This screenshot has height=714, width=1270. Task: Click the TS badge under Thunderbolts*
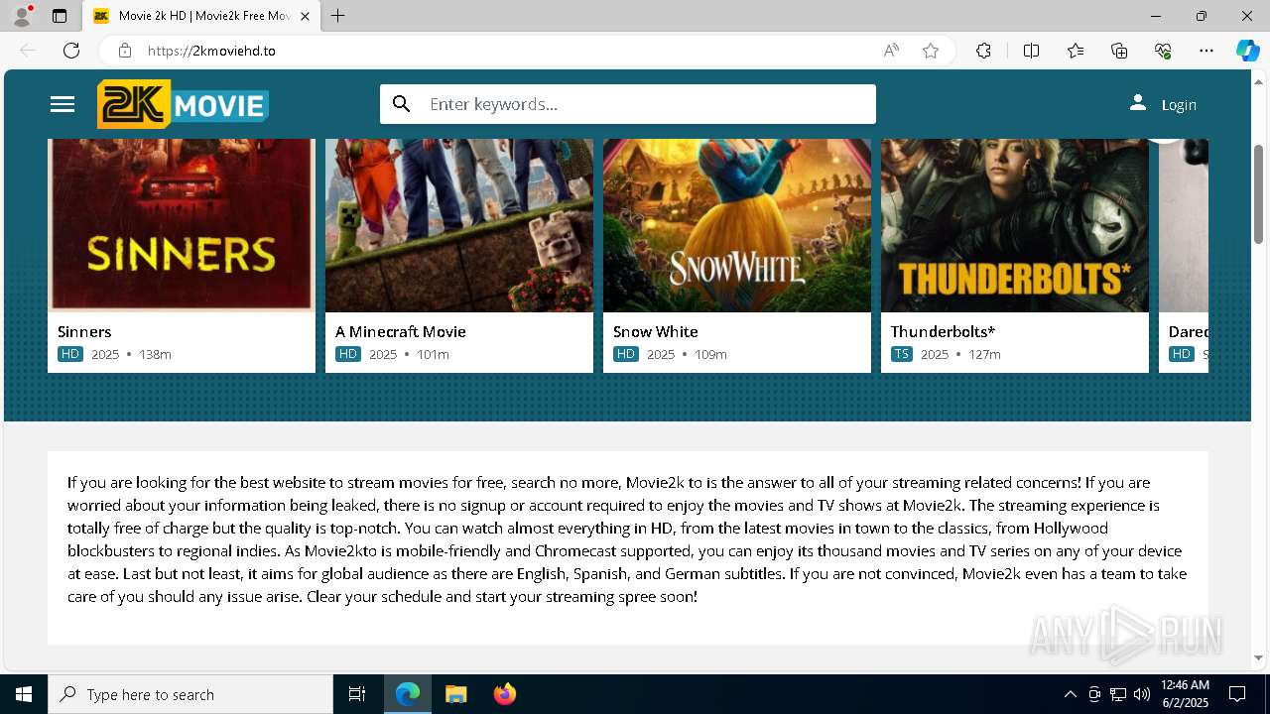pos(902,354)
